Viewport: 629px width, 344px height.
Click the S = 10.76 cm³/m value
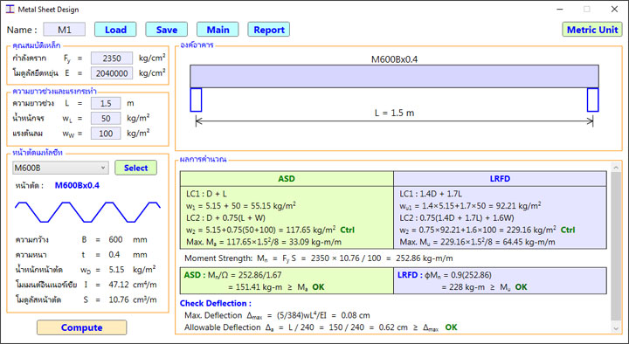coord(119,299)
